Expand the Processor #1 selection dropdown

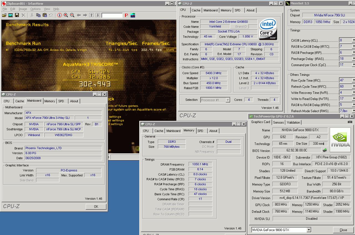[228, 100]
